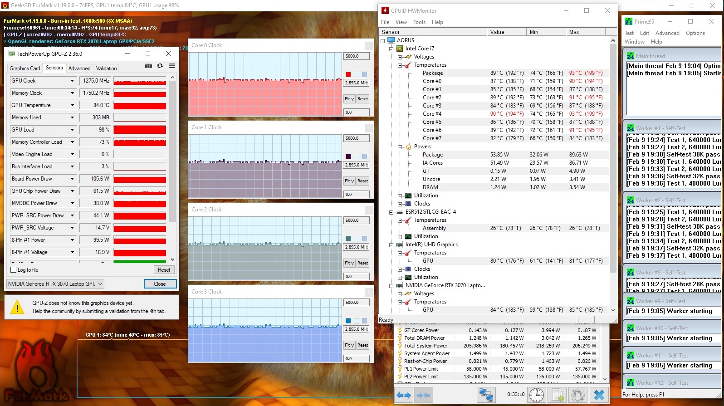Click the Prime95 Main thread window icon

[x=631, y=56]
